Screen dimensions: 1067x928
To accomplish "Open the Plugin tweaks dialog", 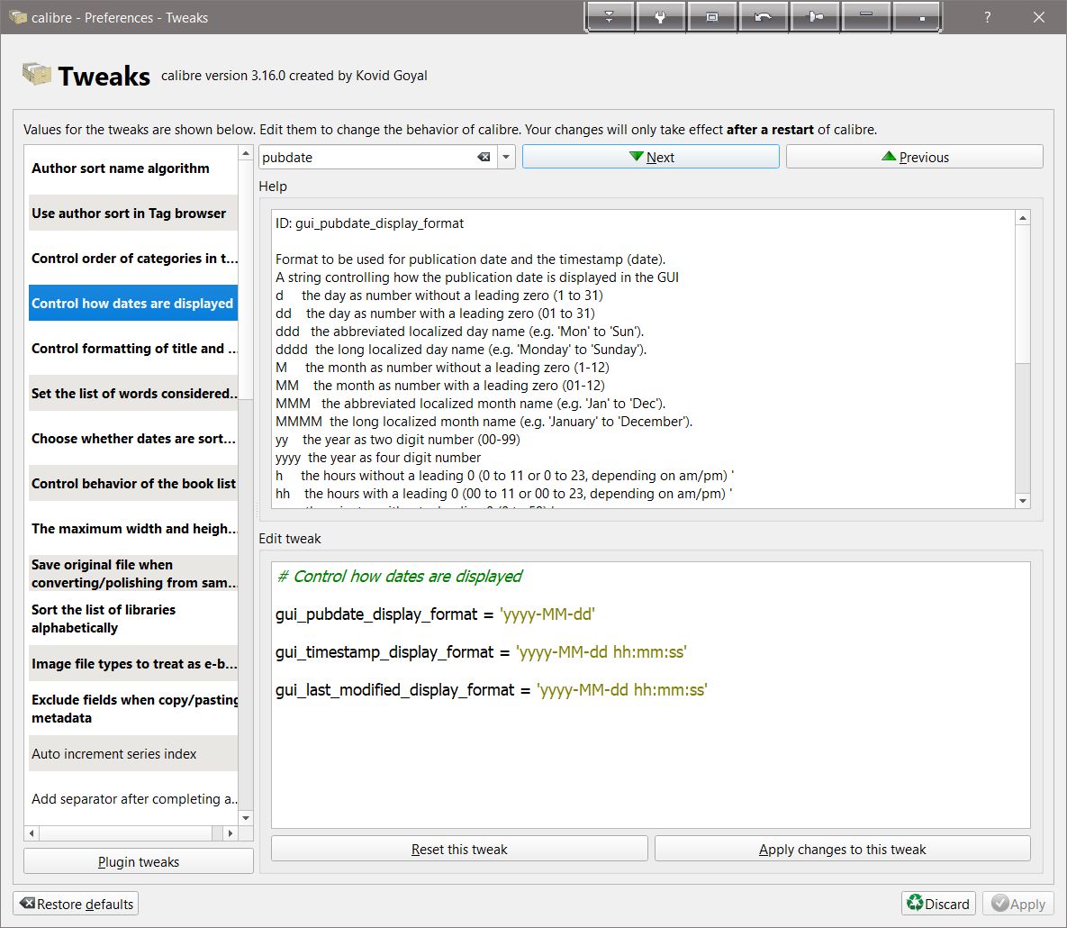I will (138, 861).
